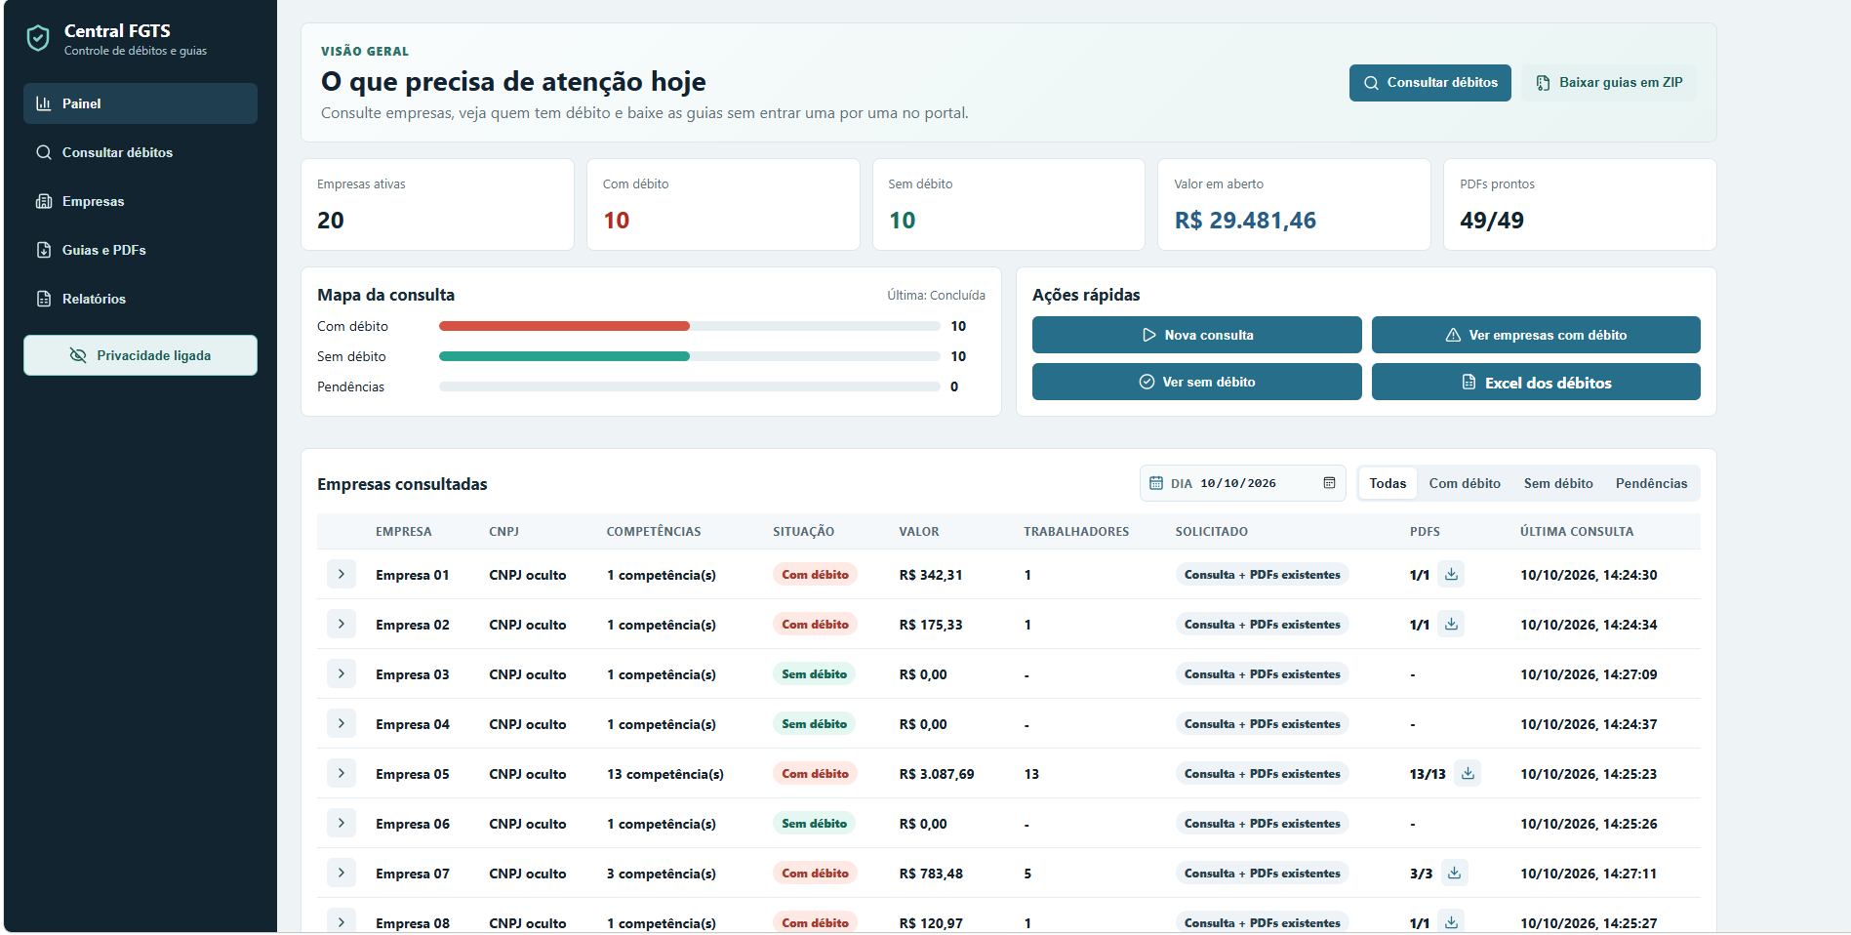Switch to the Pendências filter tab

tap(1651, 483)
